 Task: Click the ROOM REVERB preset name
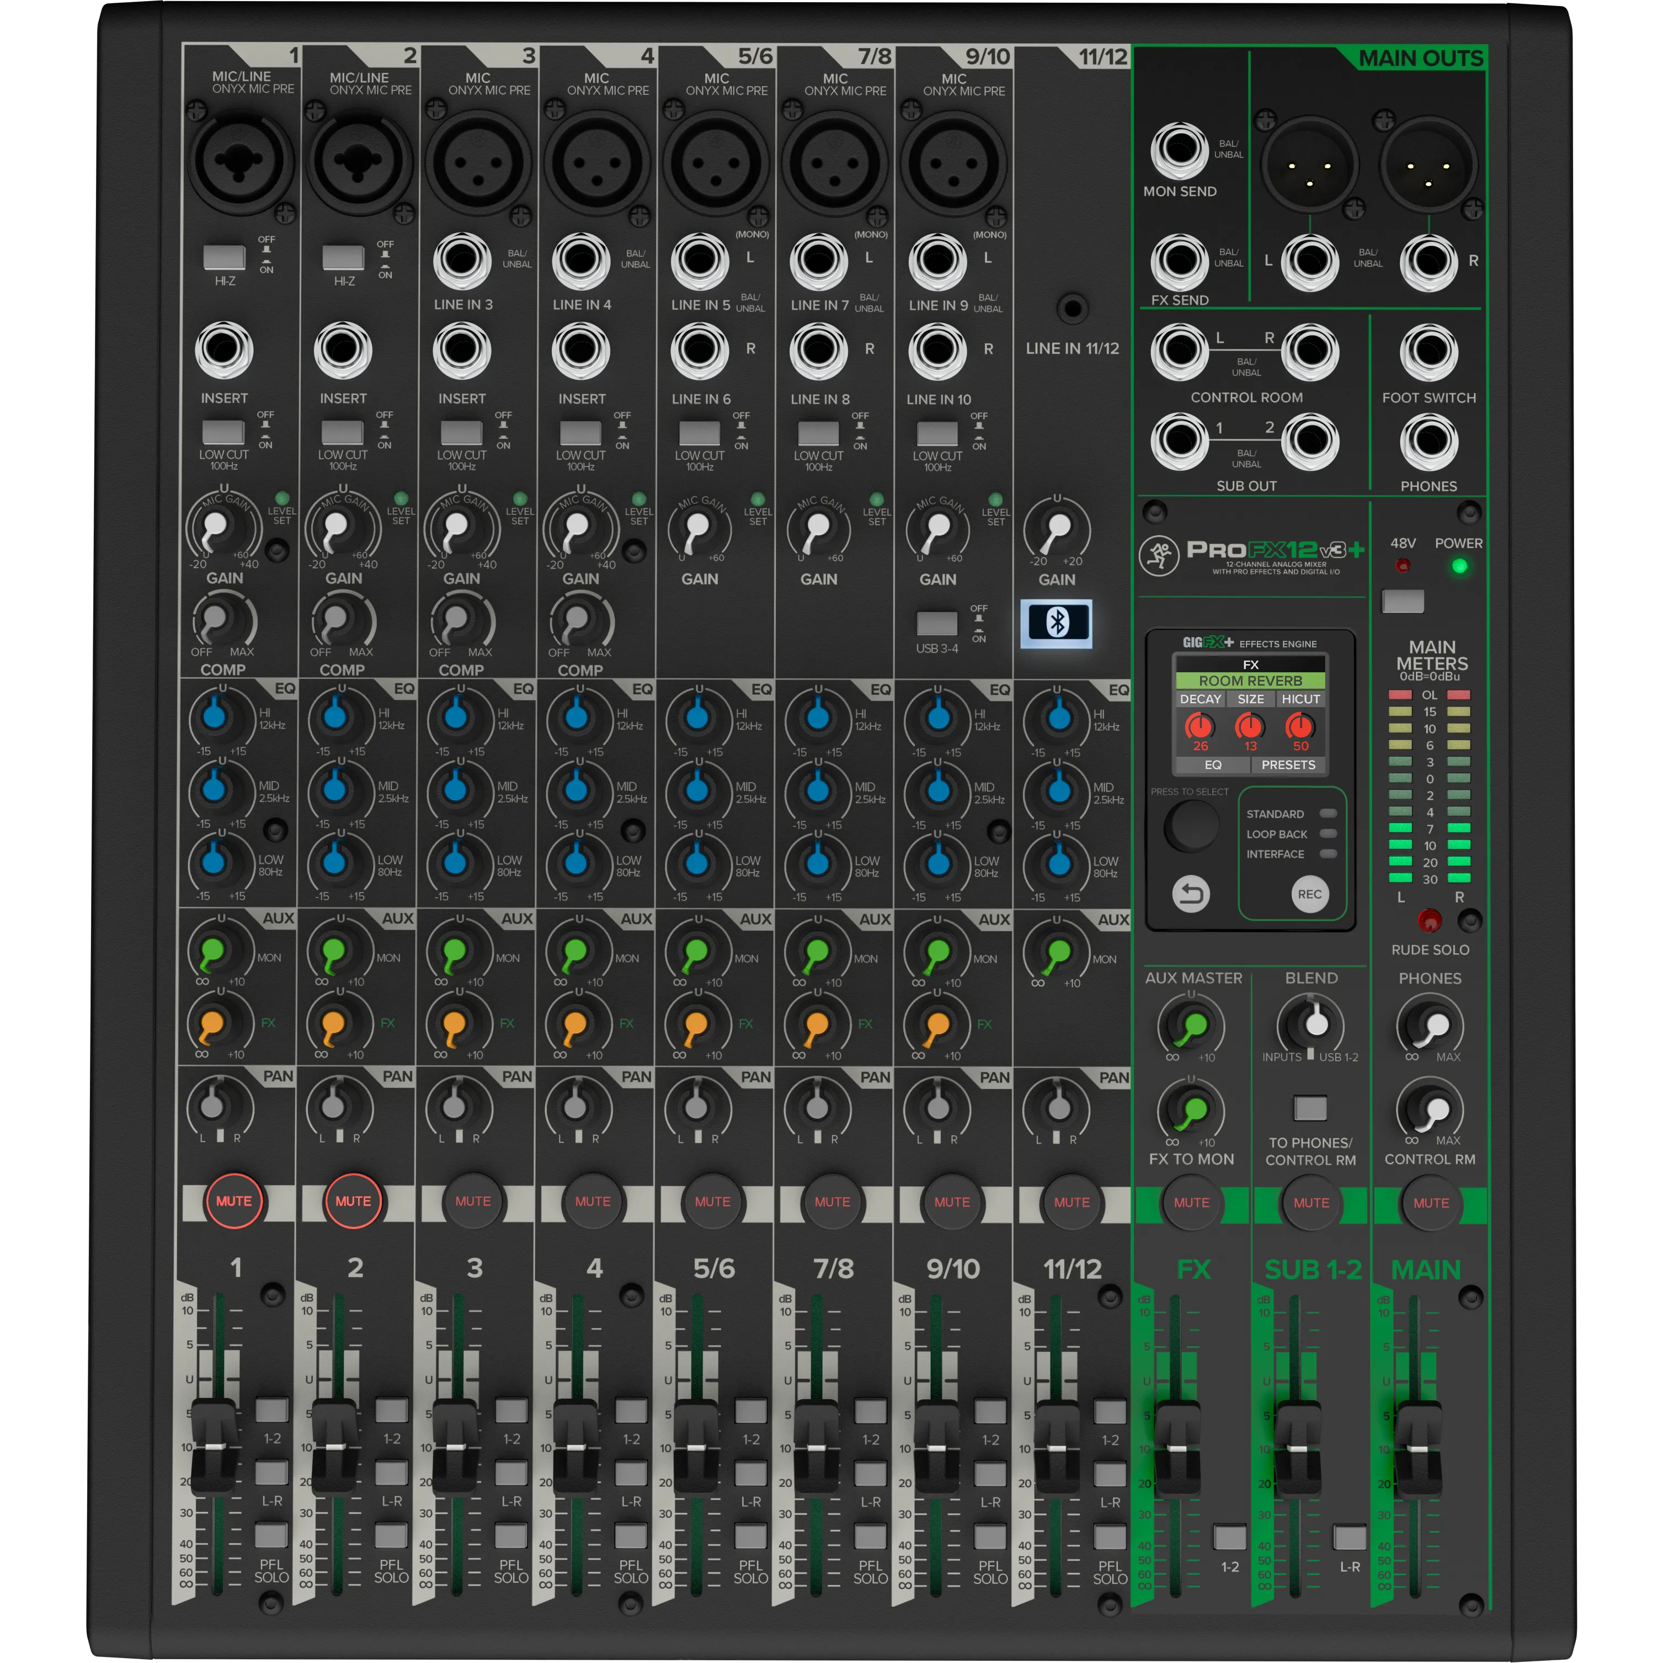[x=1250, y=681]
